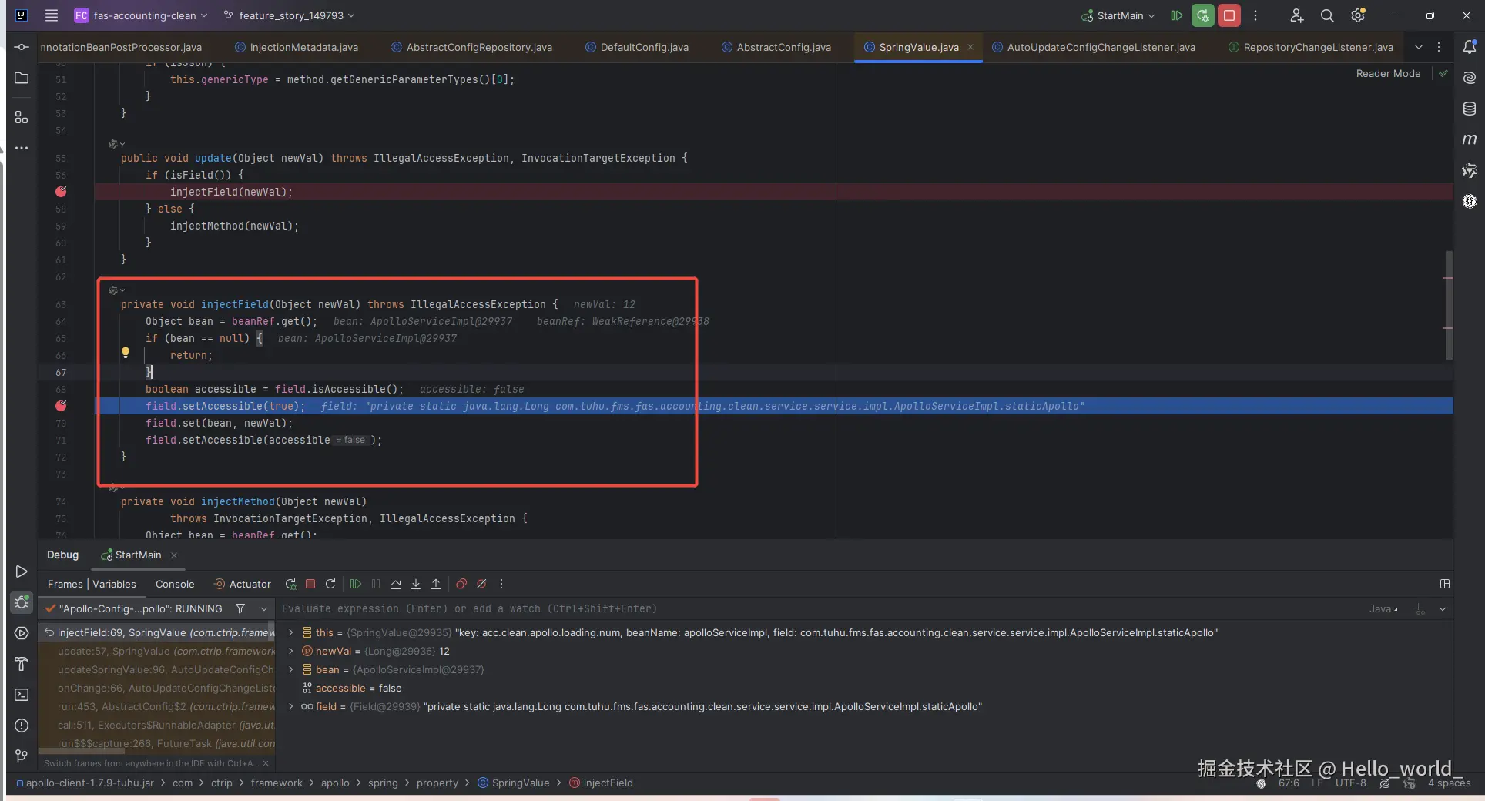Open debug layout settings icon
Screen dimensions: 1485x801
point(1445,584)
